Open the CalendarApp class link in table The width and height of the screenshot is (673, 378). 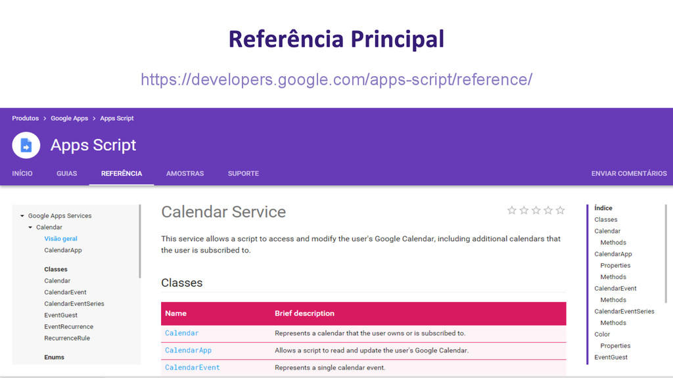pos(188,350)
